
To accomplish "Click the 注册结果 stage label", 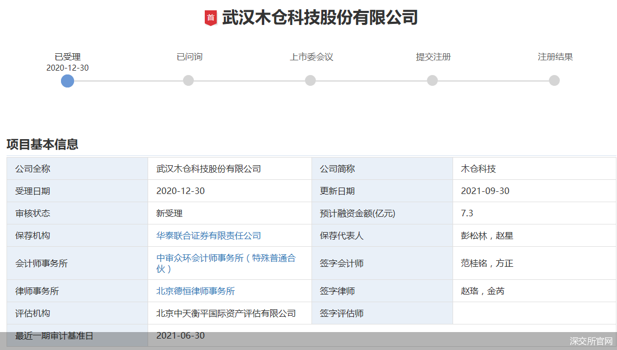I will tap(555, 57).
